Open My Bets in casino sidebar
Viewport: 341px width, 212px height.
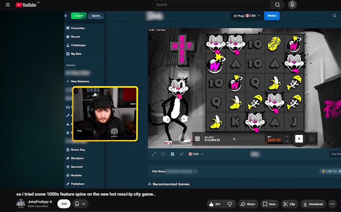74,54
